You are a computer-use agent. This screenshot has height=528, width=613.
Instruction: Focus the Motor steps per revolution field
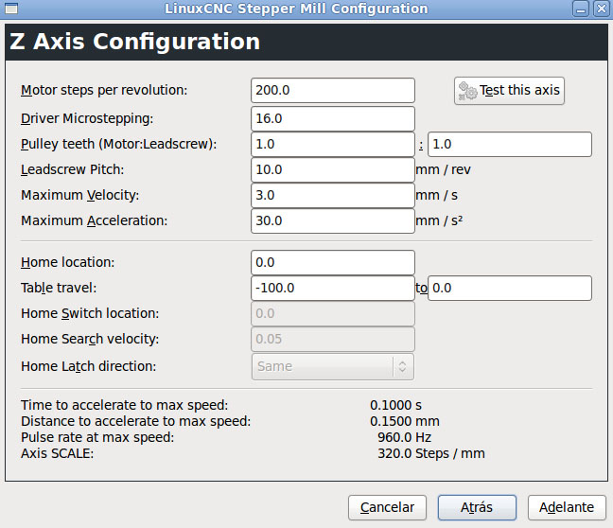[x=333, y=90]
